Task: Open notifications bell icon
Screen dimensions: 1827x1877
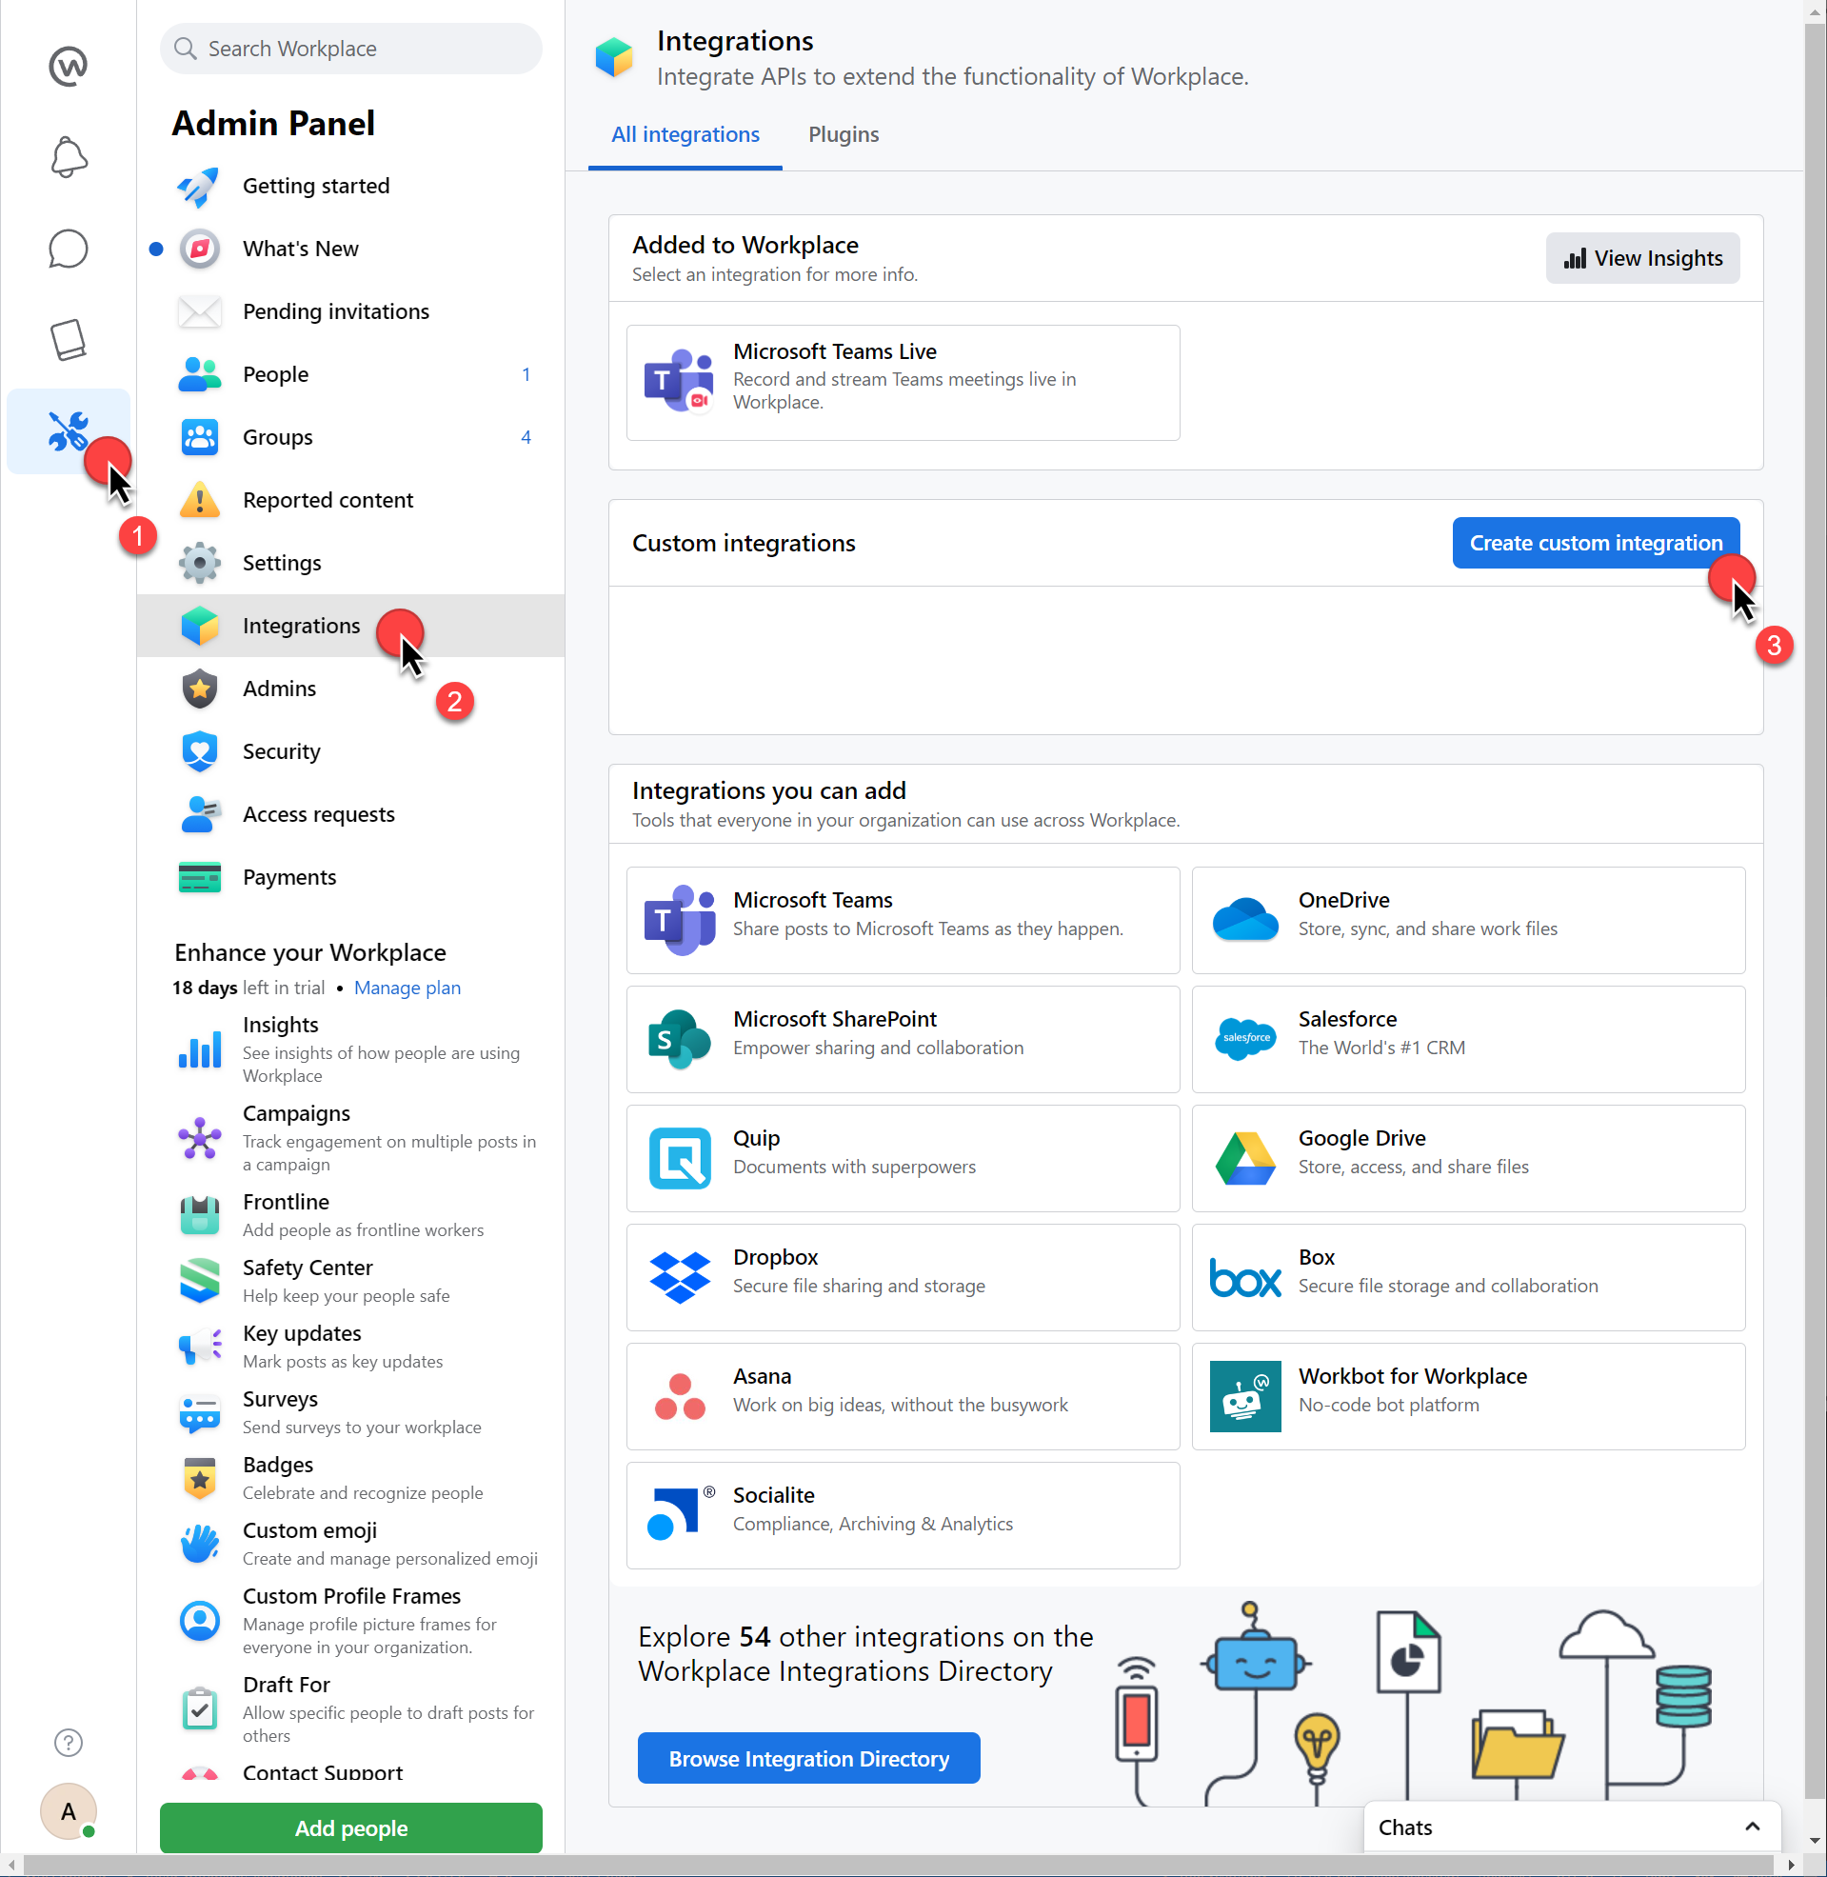Action: tap(69, 156)
